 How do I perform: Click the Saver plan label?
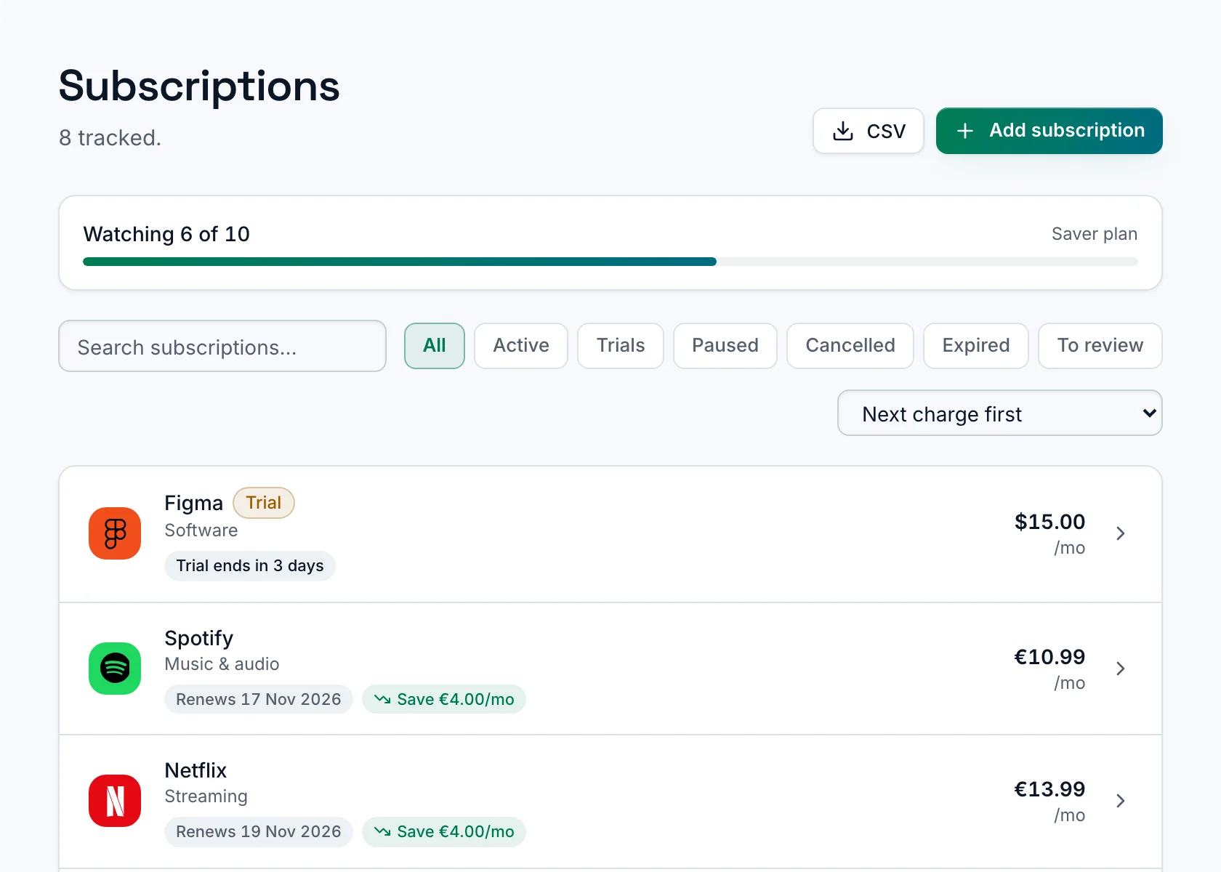1095,234
